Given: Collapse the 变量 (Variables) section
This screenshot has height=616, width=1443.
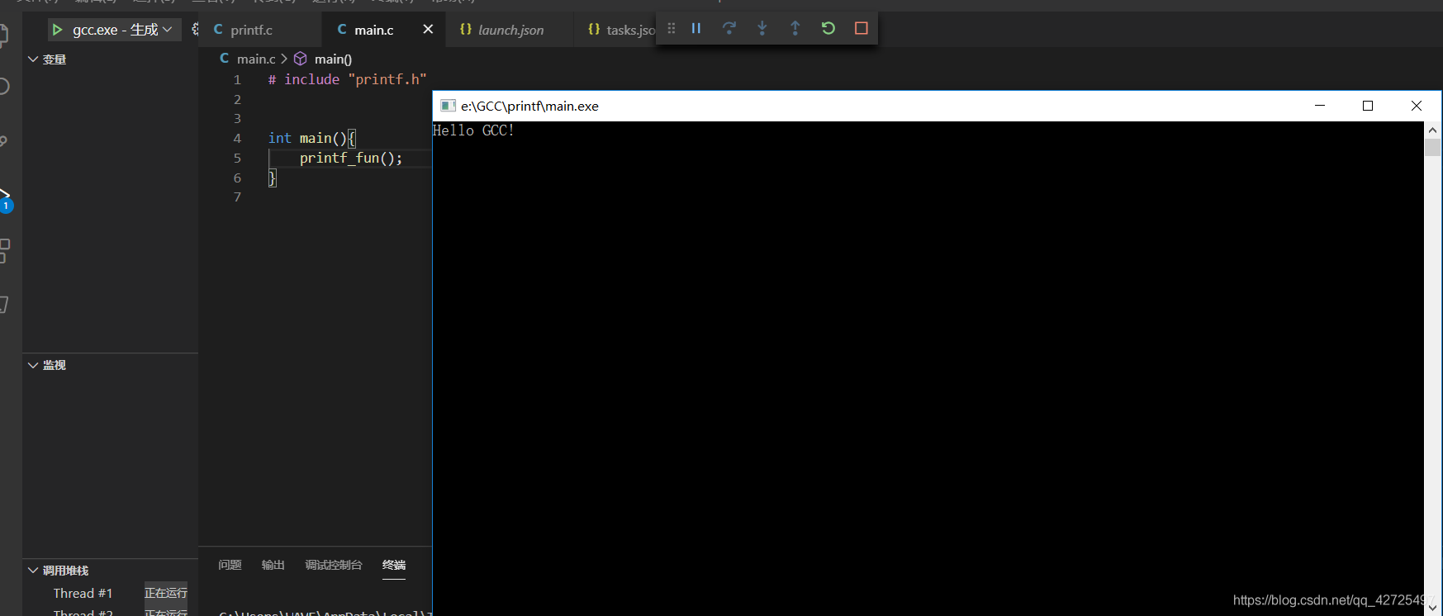Looking at the screenshot, I should pyautogui.click(x=110, y=59).
